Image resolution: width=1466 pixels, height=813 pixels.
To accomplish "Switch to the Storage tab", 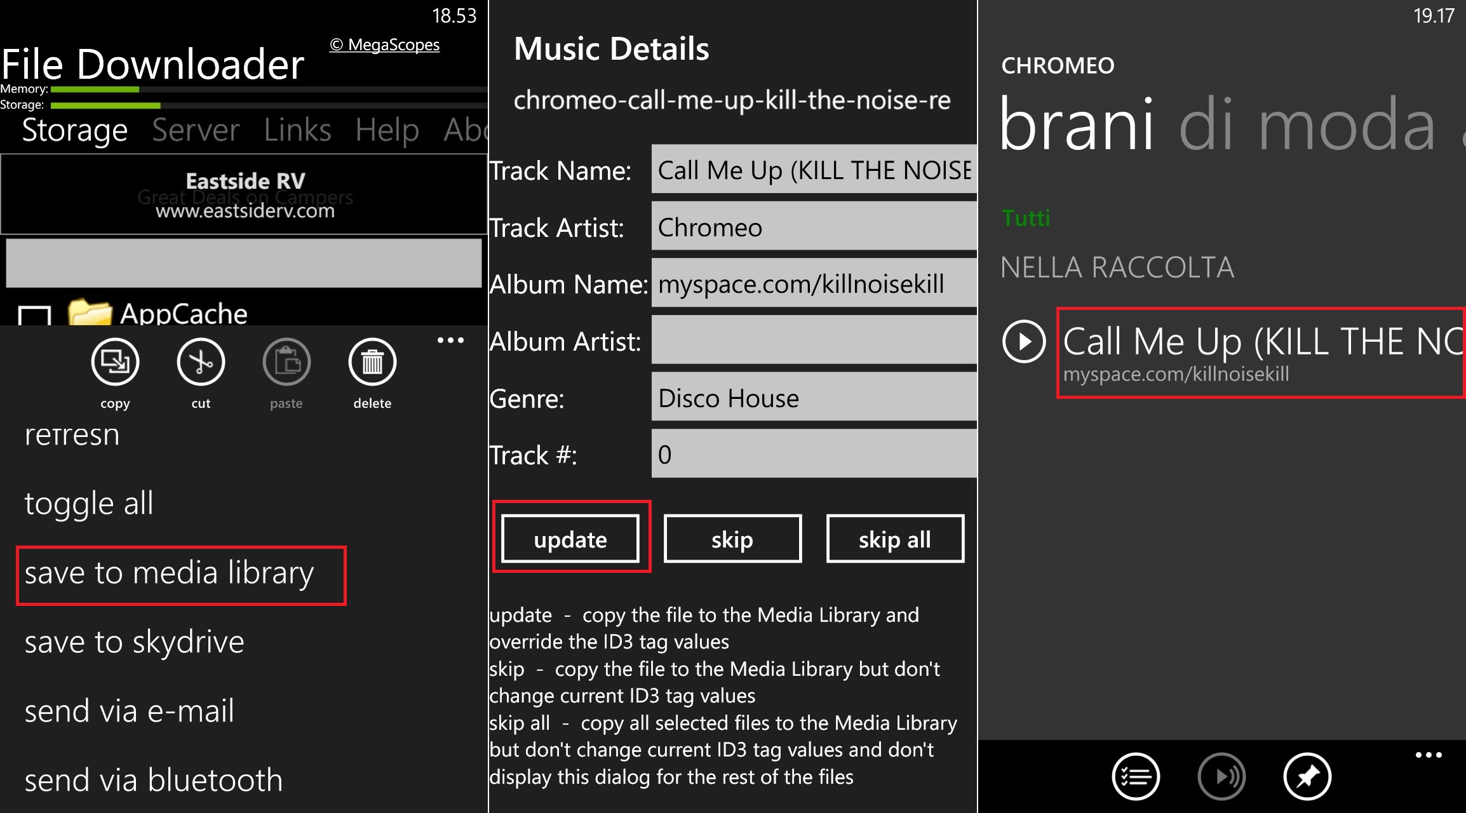I will coord(75,130).
